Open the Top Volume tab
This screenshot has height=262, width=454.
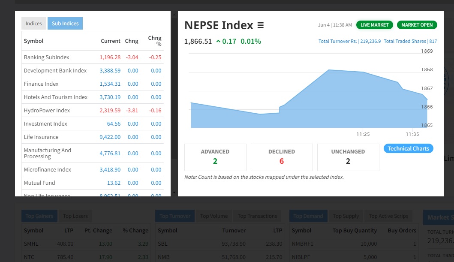click(213, 216)
